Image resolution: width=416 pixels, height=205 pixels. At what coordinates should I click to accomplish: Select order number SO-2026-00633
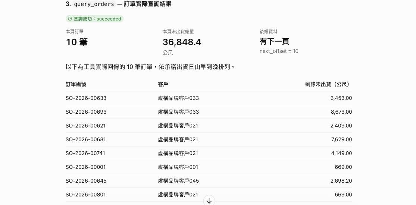click(86, 98)
